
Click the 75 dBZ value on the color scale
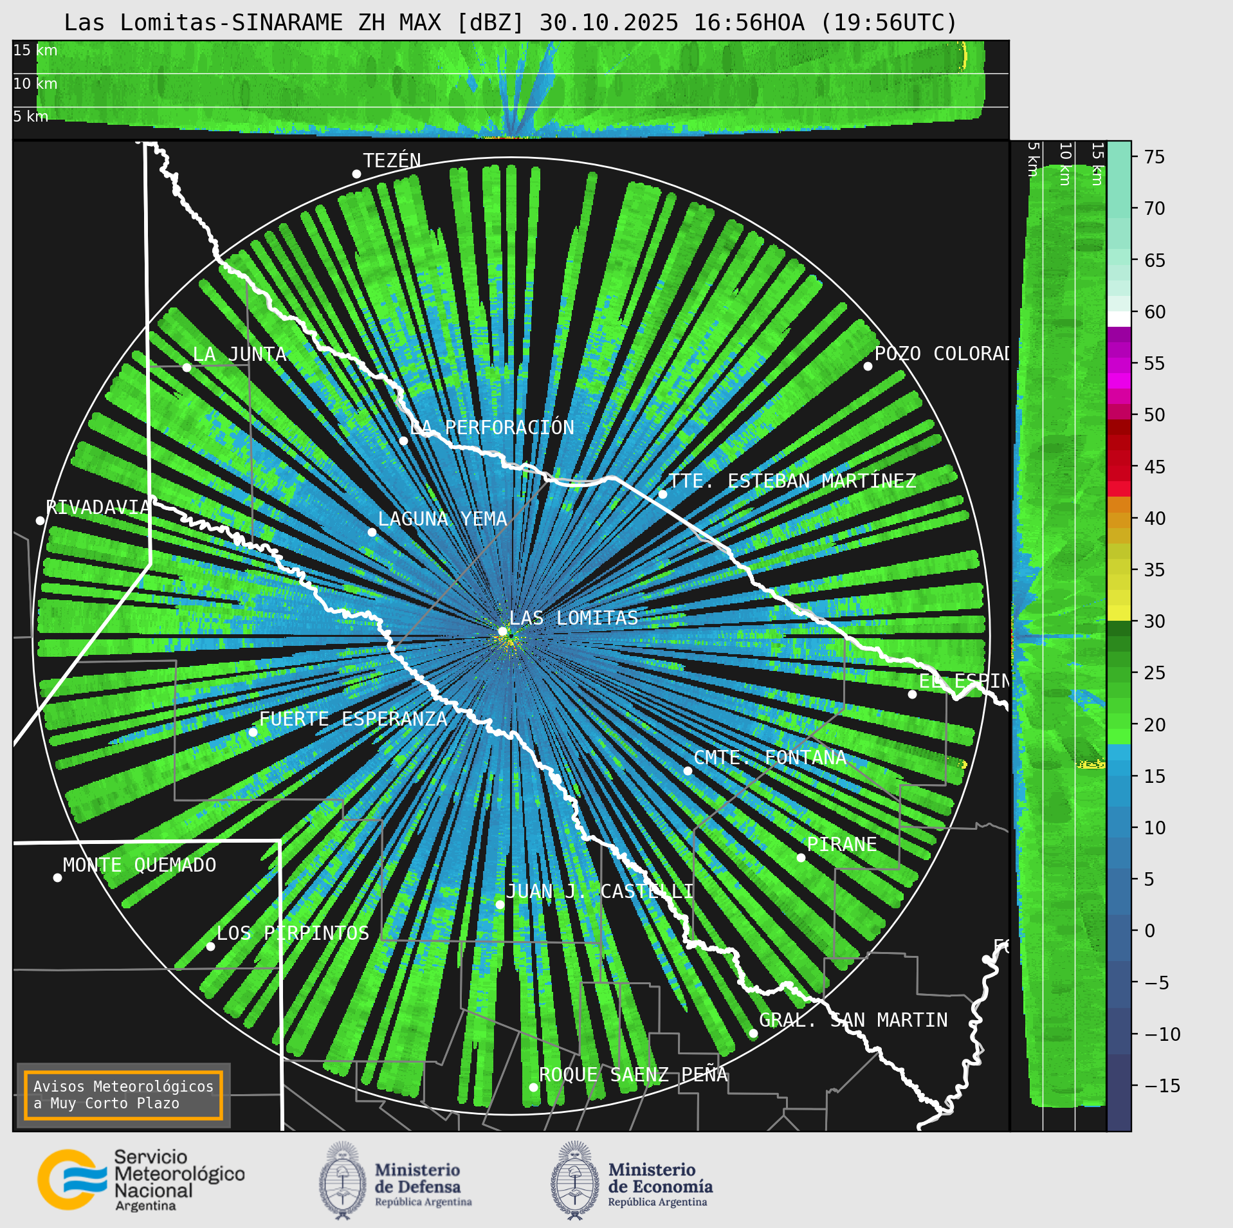click(x=1155, y=157)
